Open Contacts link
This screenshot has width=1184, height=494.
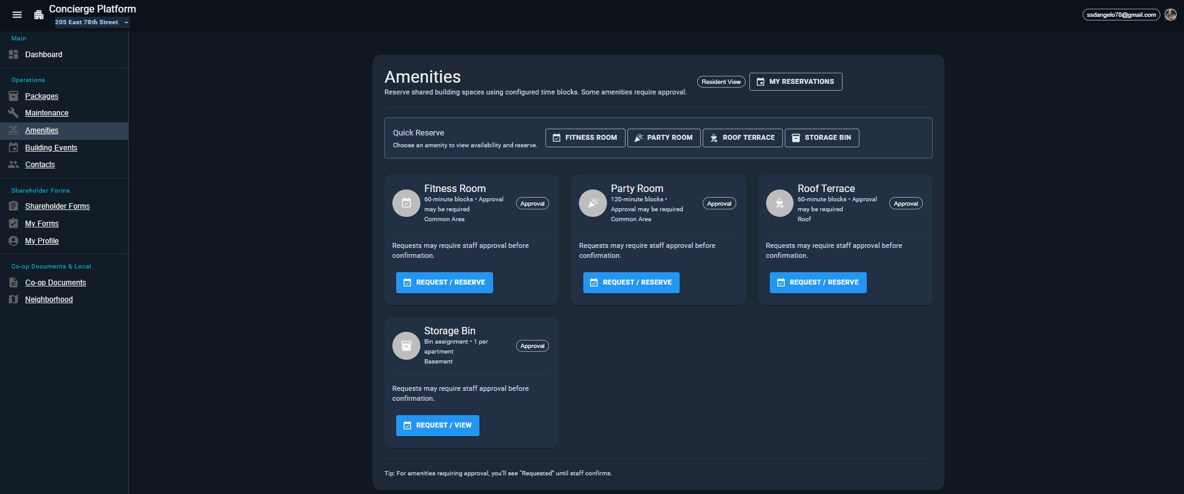(40, 165)
